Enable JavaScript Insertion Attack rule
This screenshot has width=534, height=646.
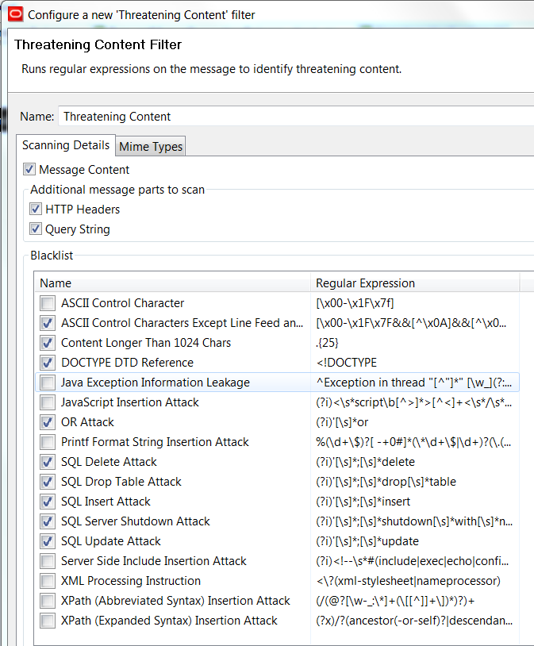48,402
